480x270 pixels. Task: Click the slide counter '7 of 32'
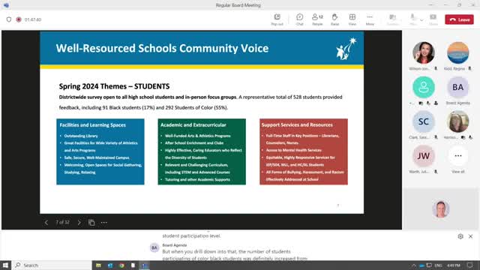pyautogui.click(x=62, y=222)
